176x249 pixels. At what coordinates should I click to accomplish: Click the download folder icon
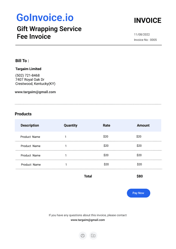[93, 235]
